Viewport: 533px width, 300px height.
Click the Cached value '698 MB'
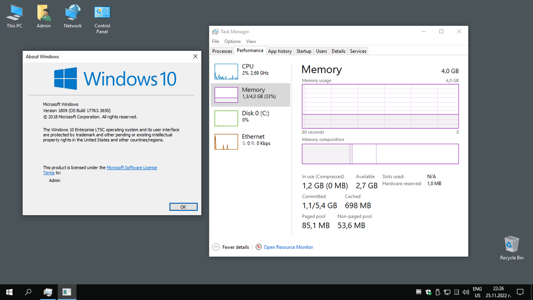click(358, 205)
